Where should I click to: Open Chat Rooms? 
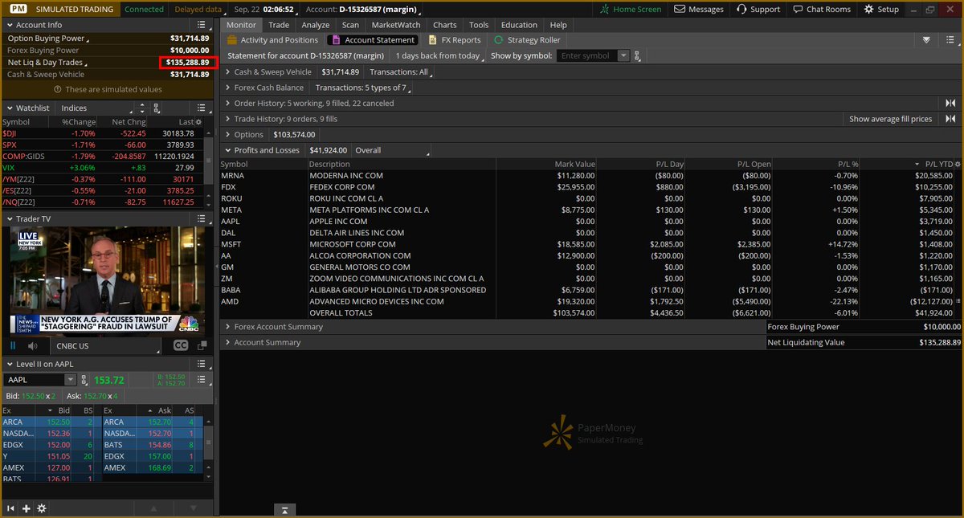tap(821, 9)
